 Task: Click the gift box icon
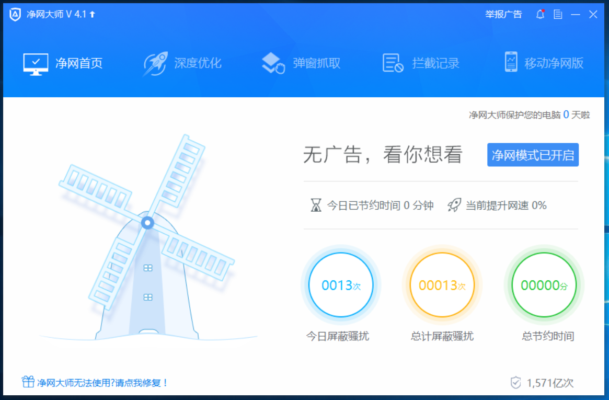[28, 382]
